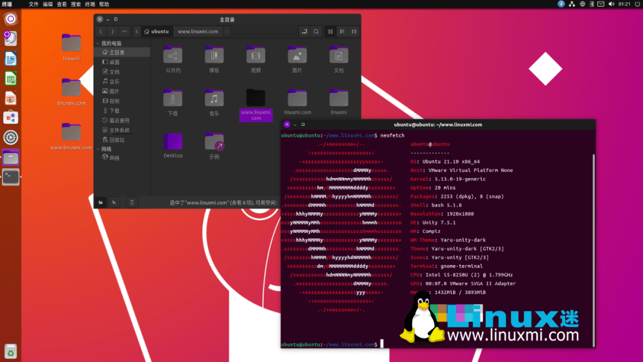Open the search icon in file manager toolbar

point(315,32)
